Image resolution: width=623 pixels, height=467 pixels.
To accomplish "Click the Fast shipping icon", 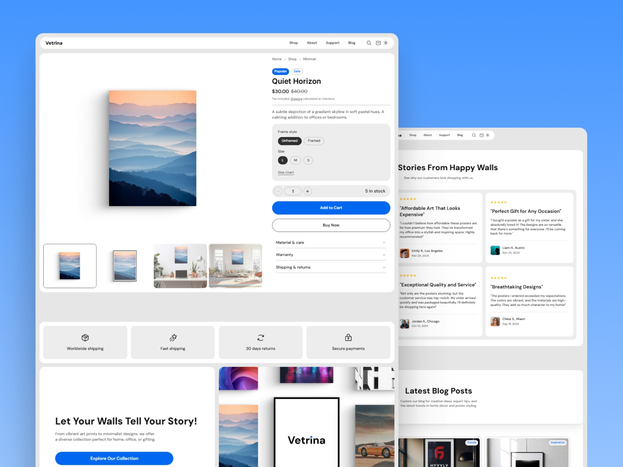I will (x=173, y=337).
